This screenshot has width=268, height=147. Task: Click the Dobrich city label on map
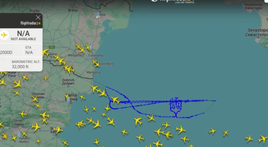tap(68, 82)
